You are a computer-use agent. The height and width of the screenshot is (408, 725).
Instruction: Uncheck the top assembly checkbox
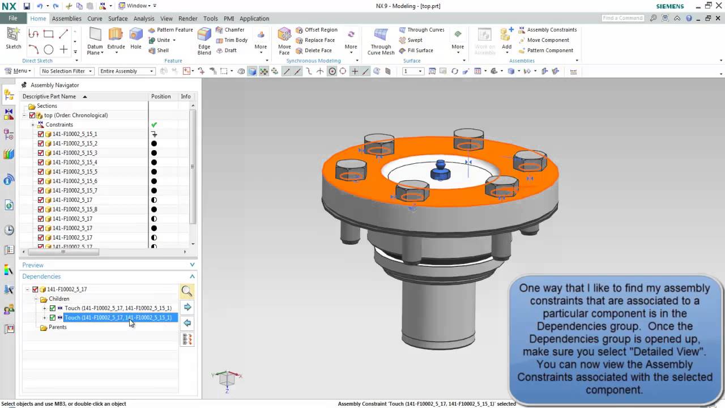tap(32, 116)
